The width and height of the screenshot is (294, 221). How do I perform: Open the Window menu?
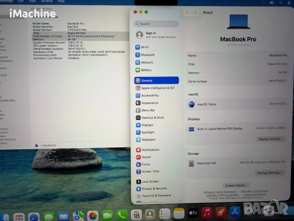[47, 1]
